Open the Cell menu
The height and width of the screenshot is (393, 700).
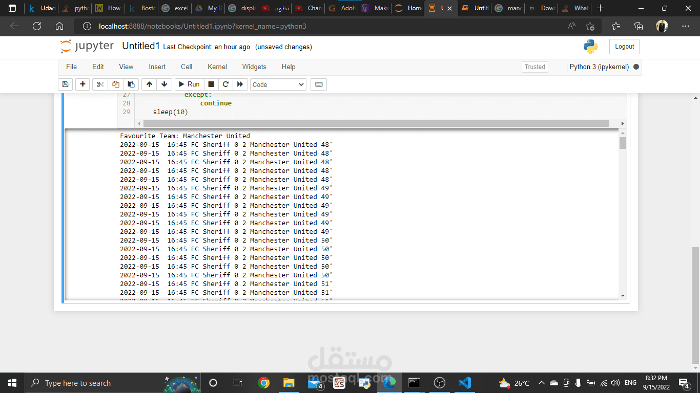[x=187, y=67]
